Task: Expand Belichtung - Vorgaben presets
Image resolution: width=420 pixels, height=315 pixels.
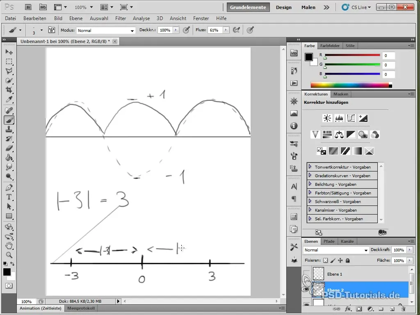Action: coord(310,184)
